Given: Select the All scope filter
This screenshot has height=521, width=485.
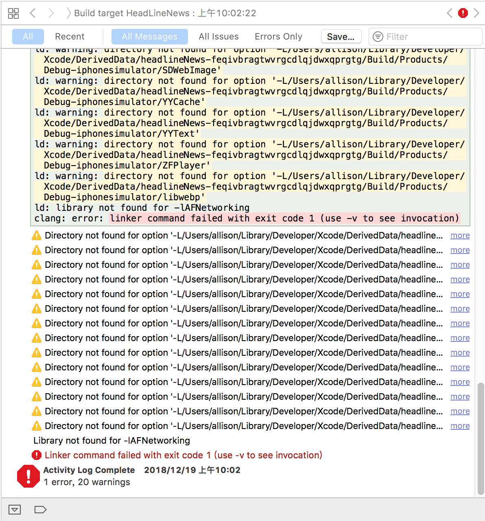Looking at the screenshot, I should coord(28,37).
